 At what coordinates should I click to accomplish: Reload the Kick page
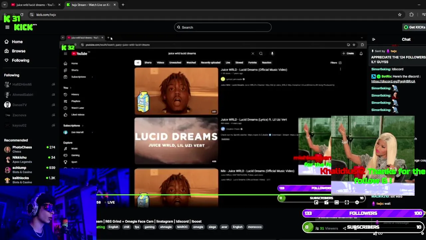[x=22, y=15]
